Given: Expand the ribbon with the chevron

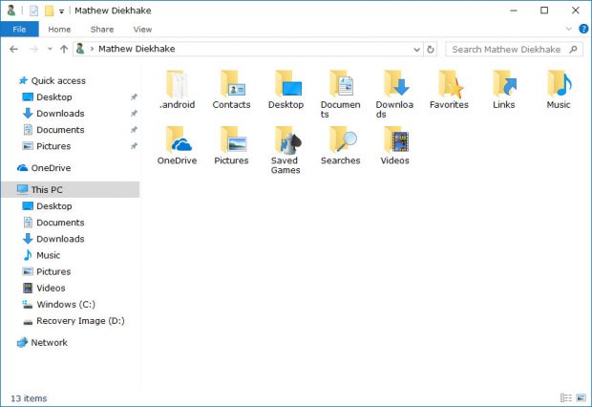Looking at the screenshot, I should point(568,29).
